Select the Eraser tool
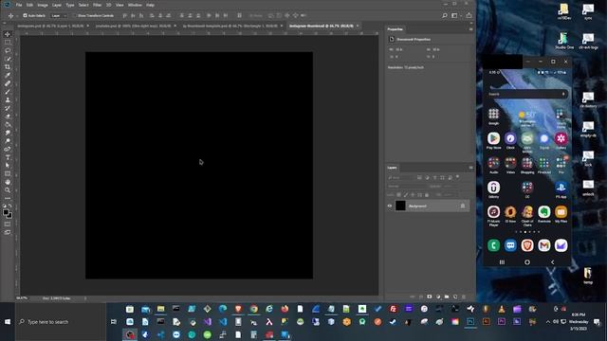 (8, 116)
